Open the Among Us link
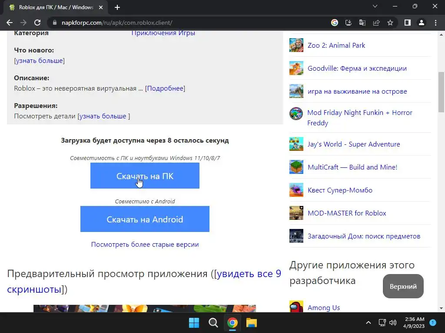445x333 pixels. (x=323, y=307)
